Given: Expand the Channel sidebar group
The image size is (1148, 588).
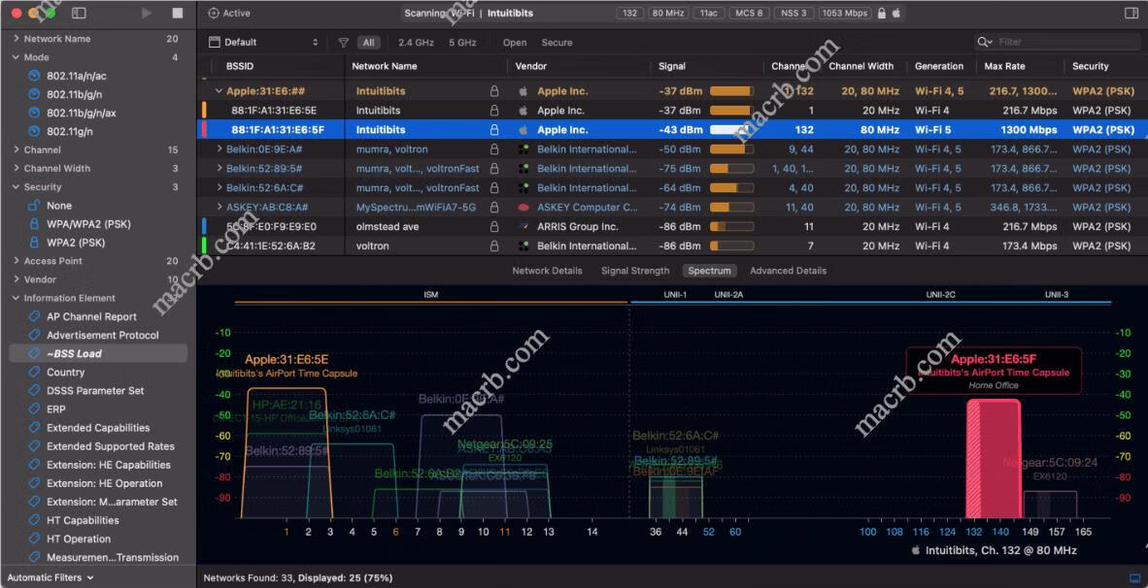Looking at the screenshot, I should (x=17, y=149).
